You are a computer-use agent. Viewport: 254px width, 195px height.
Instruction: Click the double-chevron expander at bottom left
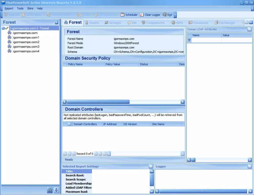(56, 190)
